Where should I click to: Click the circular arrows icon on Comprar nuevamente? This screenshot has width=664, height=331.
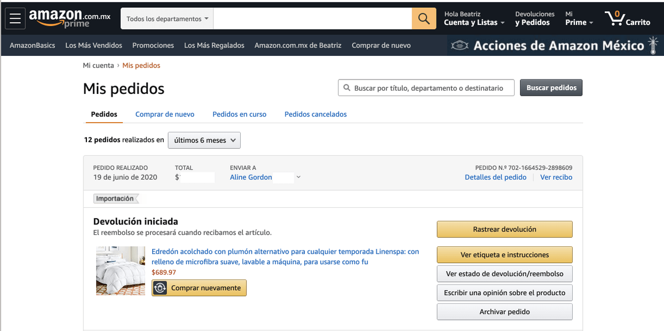[x=160, y=288]
